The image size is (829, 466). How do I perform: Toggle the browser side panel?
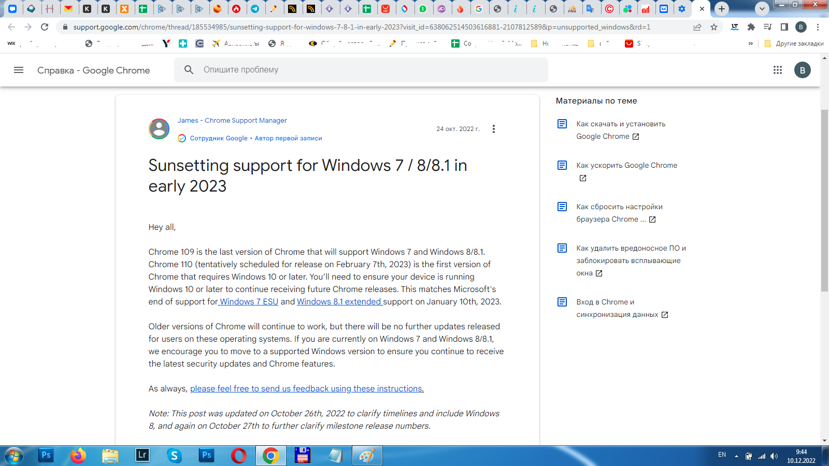pyautogui.click(x=784, y=27)
